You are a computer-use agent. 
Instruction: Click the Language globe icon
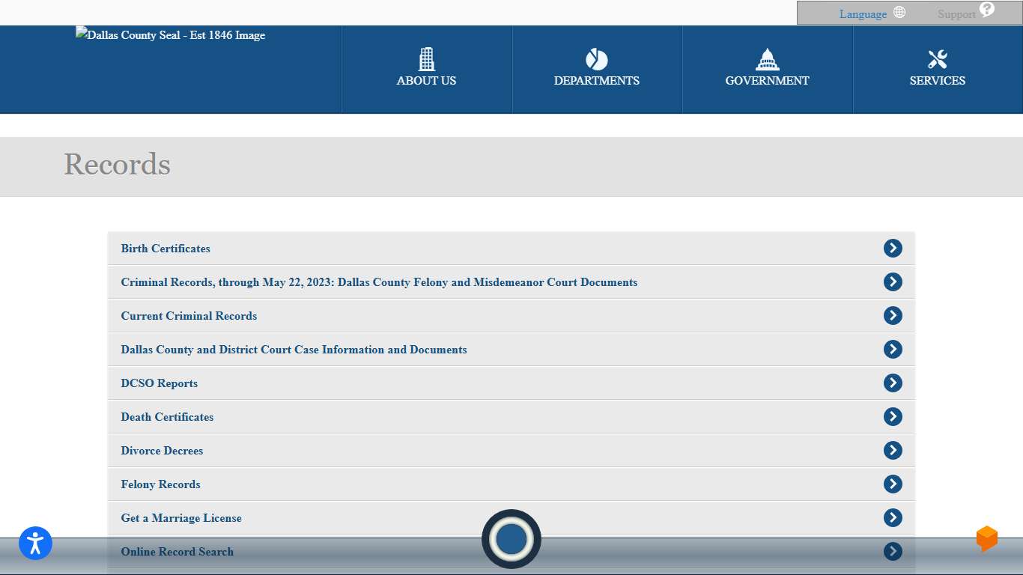(899, 12)
